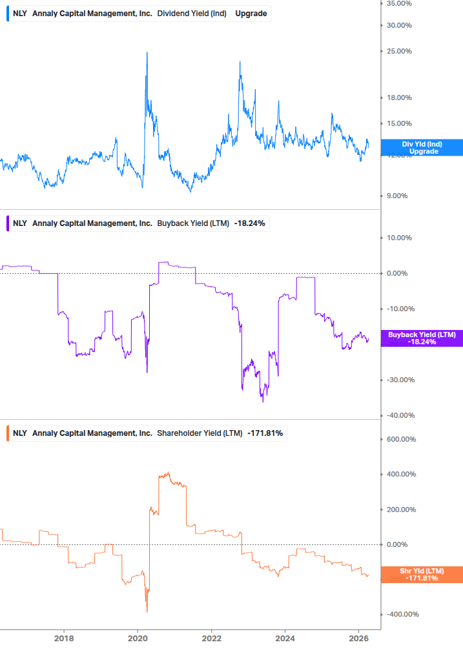The height and width of the screenshot is (649, 463).
Task: Click the Upgrade button in the top chart header
Action: tap(251, 13)
